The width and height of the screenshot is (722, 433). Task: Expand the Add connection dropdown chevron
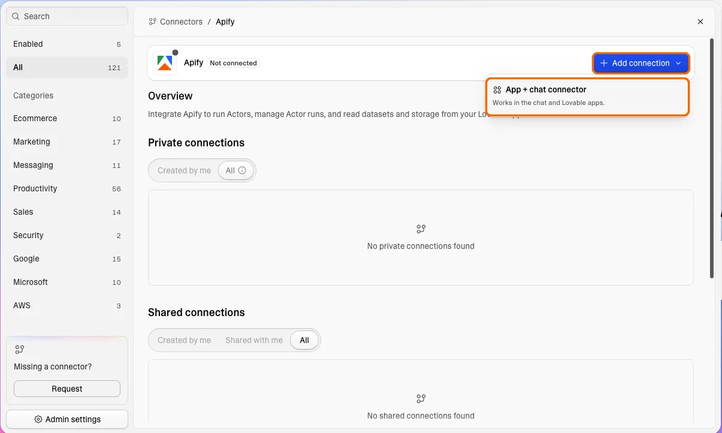[x=678, y=63]
